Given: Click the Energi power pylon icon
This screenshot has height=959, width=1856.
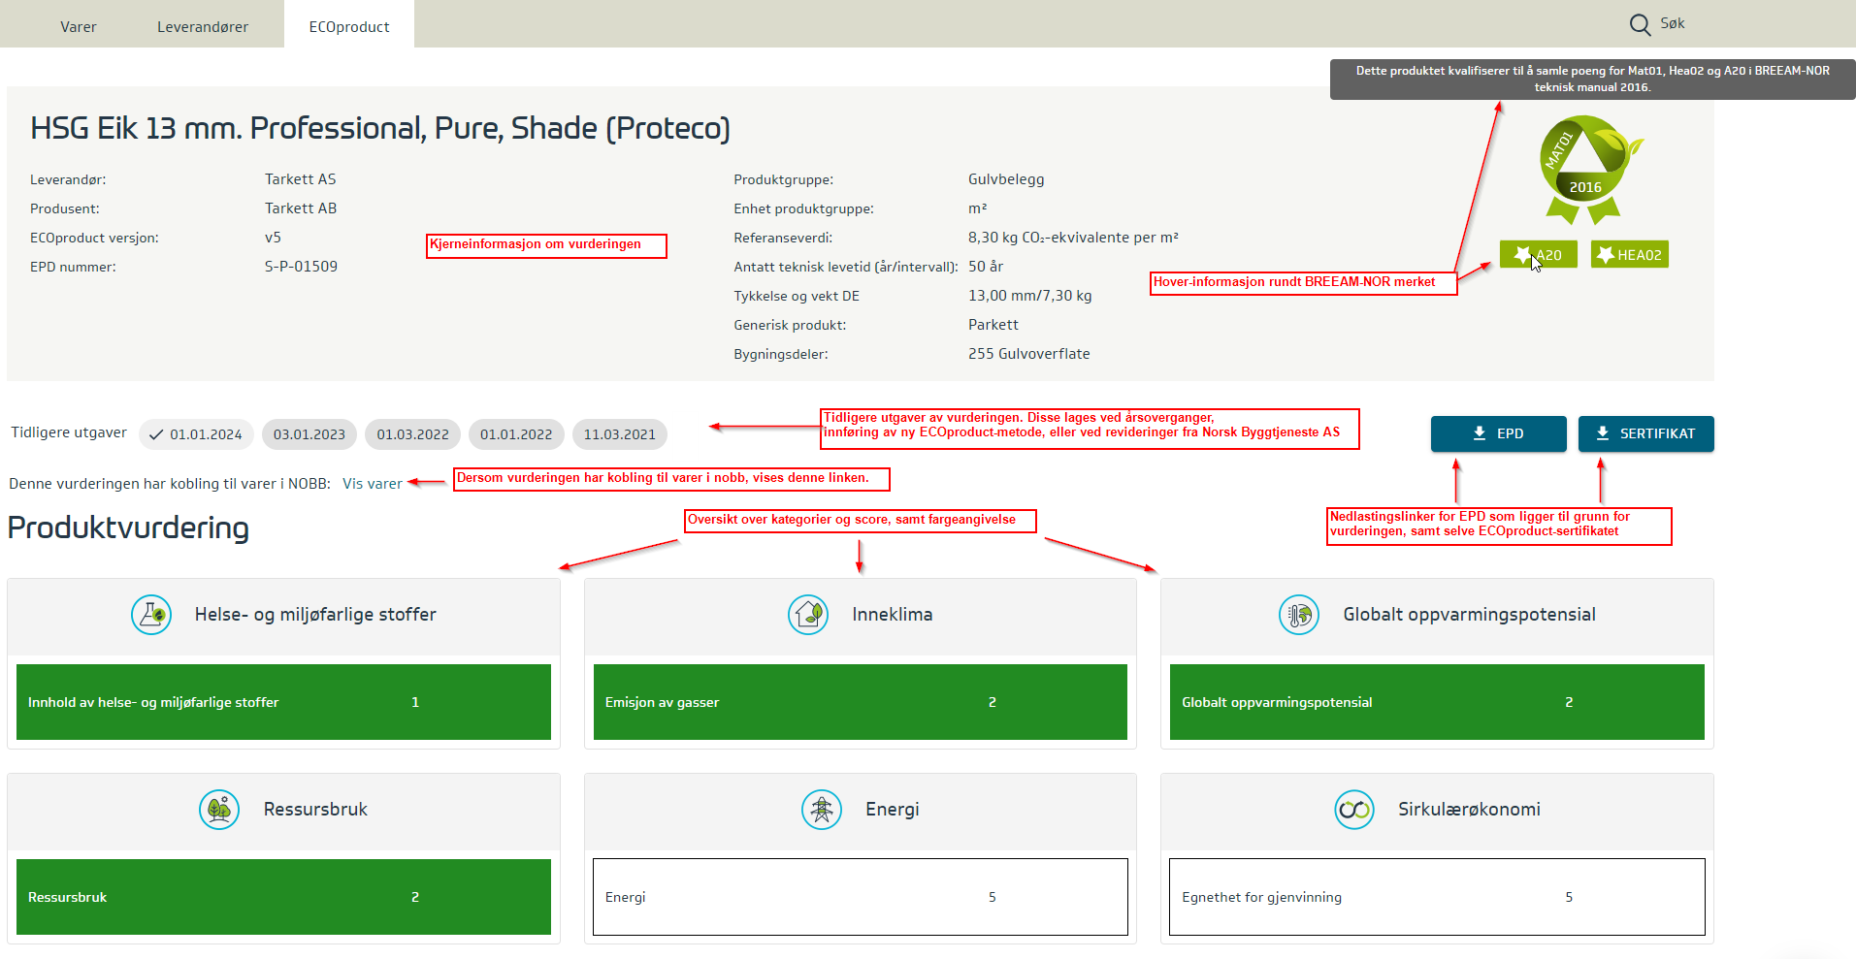Looking at the screenshot, I should [x=822, y=810].
